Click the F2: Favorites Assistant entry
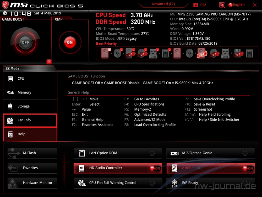Image resolution: width=262 pixels, height=197 pixels. (x=92, y=125)
